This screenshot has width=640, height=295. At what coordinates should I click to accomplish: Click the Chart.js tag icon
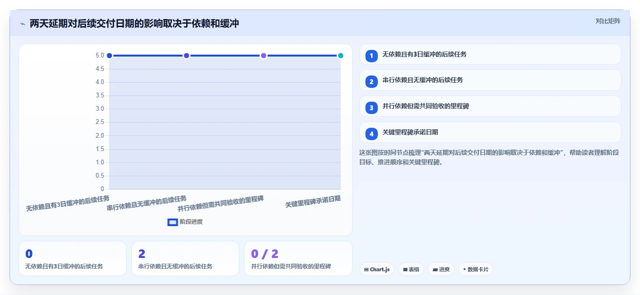tap(366, 270)
